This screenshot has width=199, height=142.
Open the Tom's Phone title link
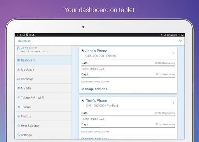pyautogui.click(x=96, y=101)
